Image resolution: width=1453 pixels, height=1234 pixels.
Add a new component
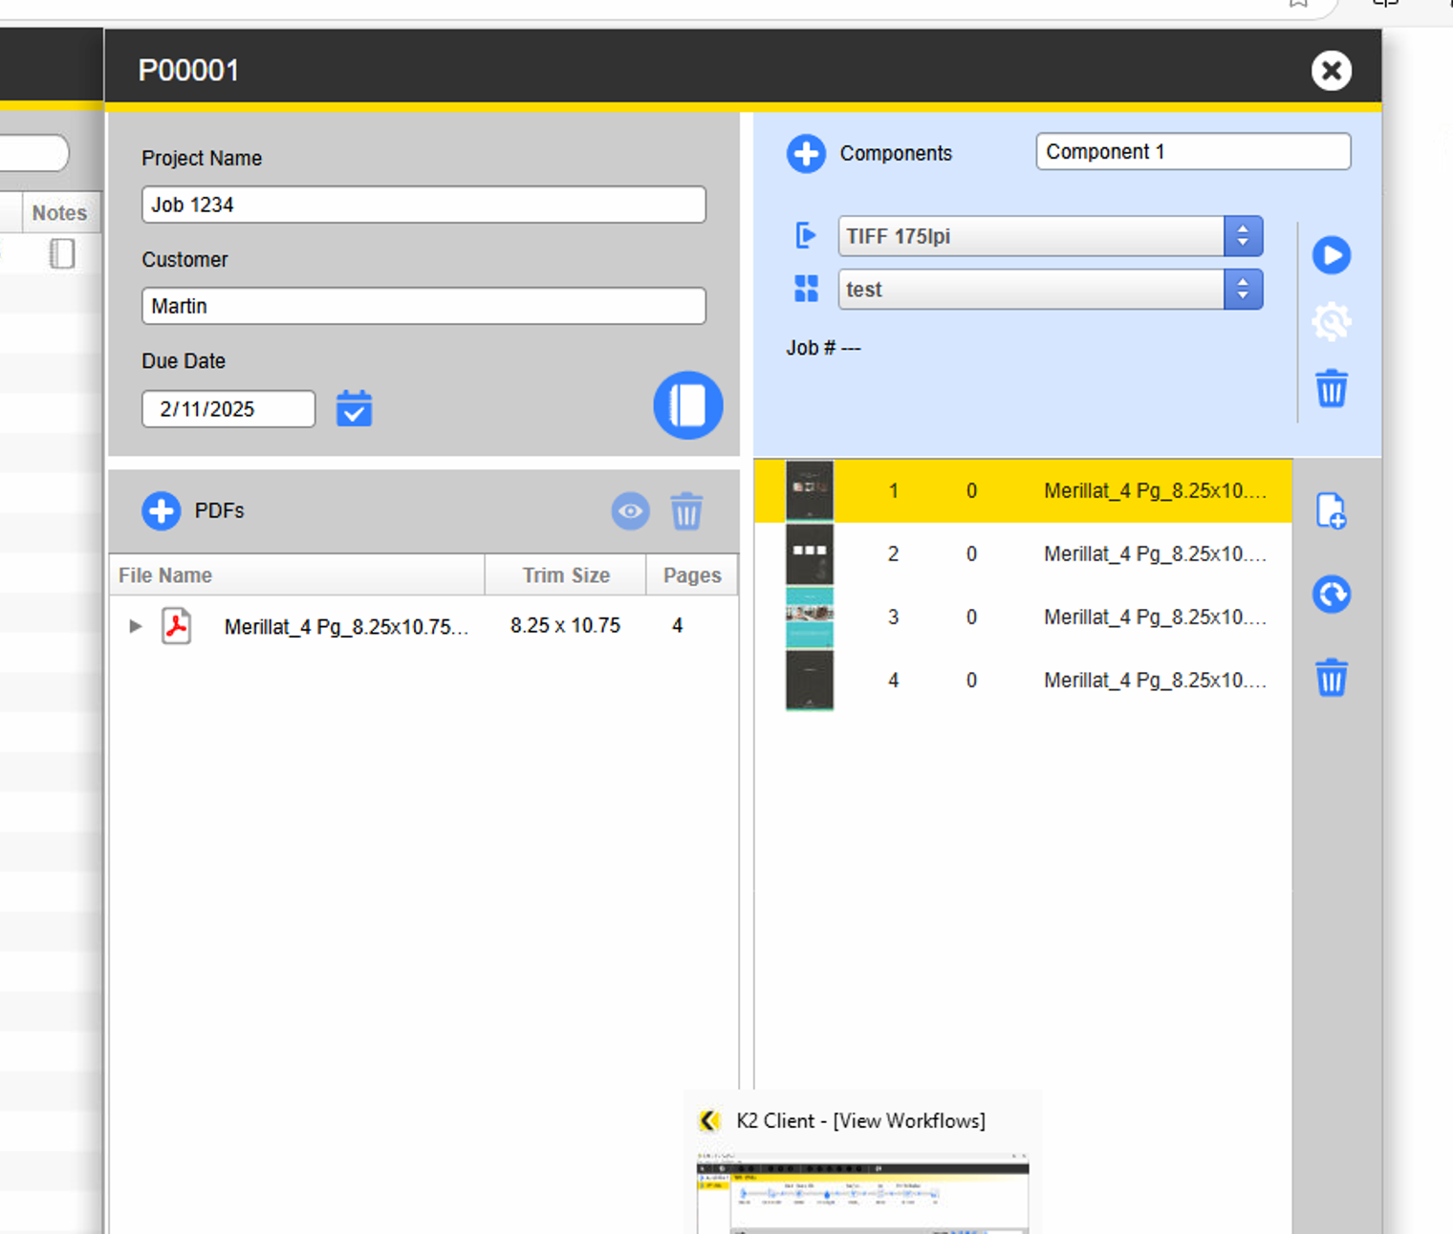pyautogui.click(x=806, y=153)
